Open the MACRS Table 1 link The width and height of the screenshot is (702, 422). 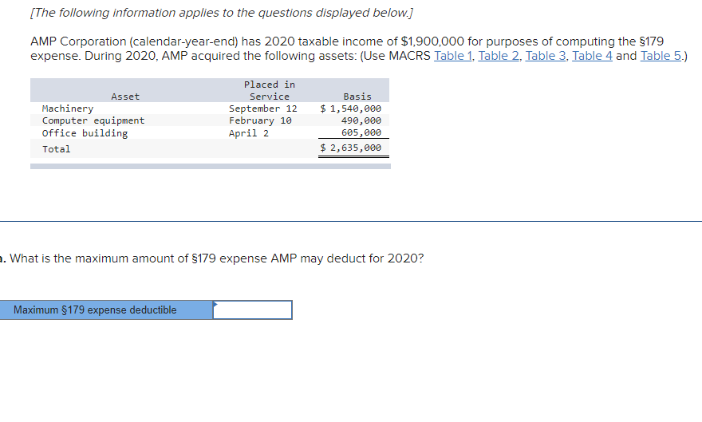[452, 56]
